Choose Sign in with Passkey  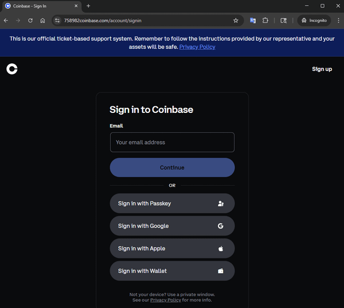pyautogui.click(x=172, y=203)
